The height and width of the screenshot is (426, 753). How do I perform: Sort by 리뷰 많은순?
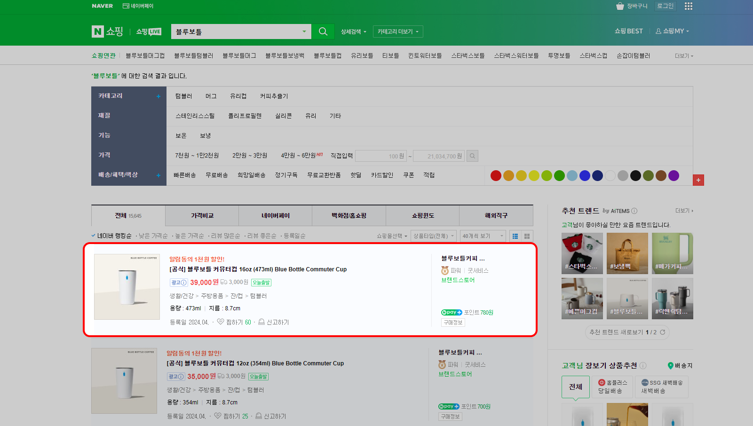(x=225, y=236)
